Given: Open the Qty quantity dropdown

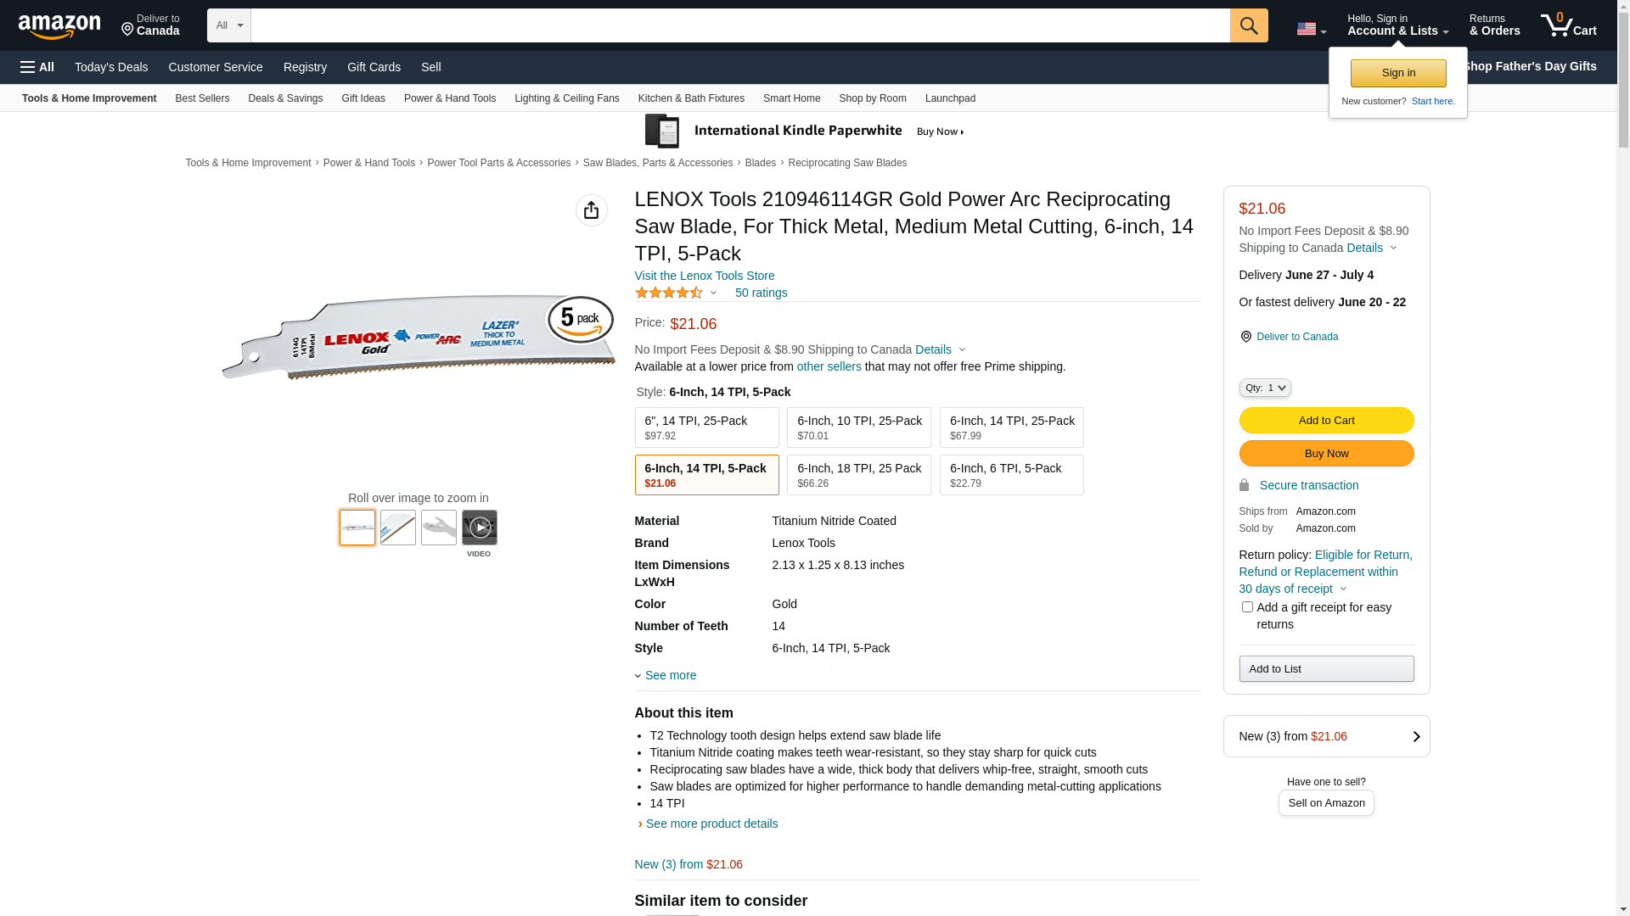Looking at the screenshot, I should (1264, 388).
